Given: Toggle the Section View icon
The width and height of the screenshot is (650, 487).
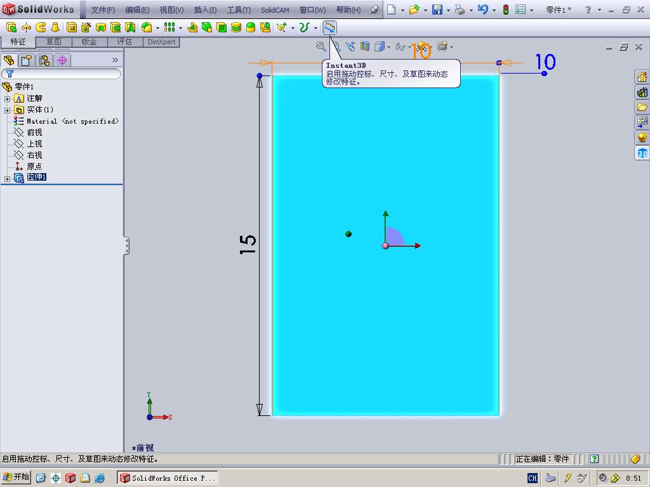Looking at the screenshot, I should click(x=365, y=46).
